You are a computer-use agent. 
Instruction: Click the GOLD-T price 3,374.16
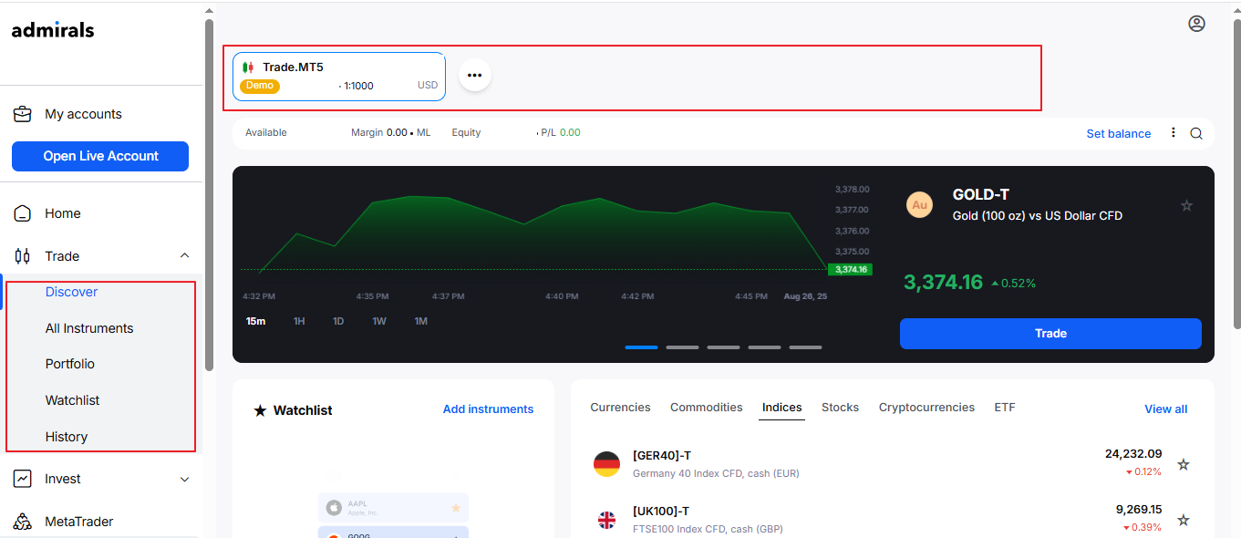coord(944,282)
